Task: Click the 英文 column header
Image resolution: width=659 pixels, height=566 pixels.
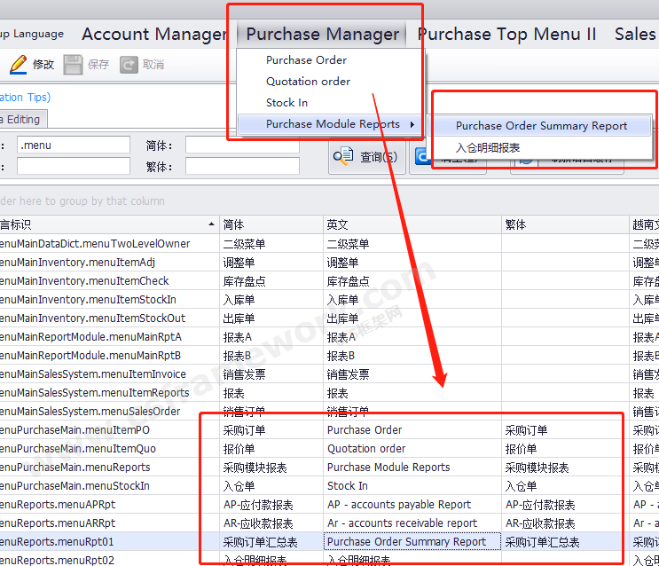Action: (x=337, y=224)
